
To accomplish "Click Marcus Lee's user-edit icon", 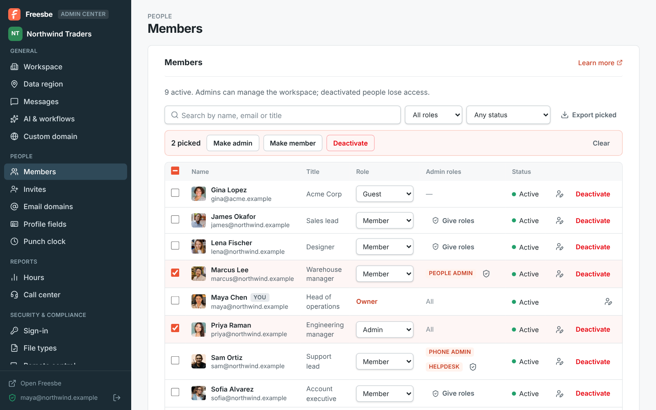I will coord(560,274).
